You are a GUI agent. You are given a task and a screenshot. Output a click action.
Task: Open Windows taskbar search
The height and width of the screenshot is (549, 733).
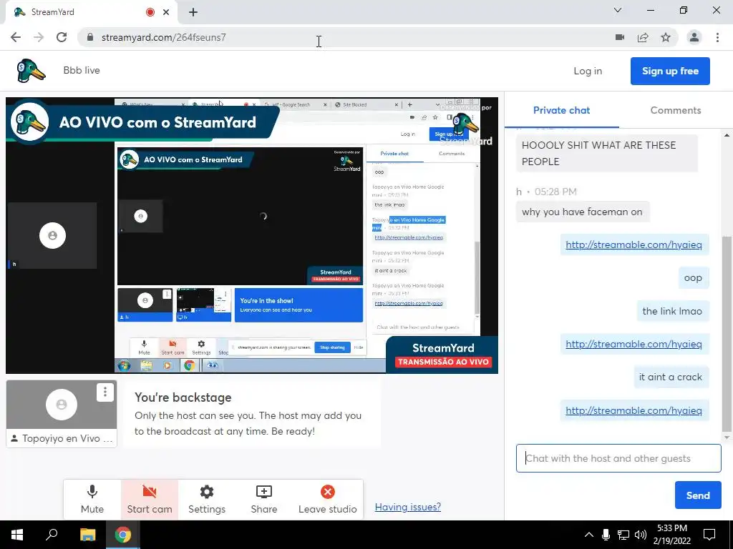(x=52, y=535)
